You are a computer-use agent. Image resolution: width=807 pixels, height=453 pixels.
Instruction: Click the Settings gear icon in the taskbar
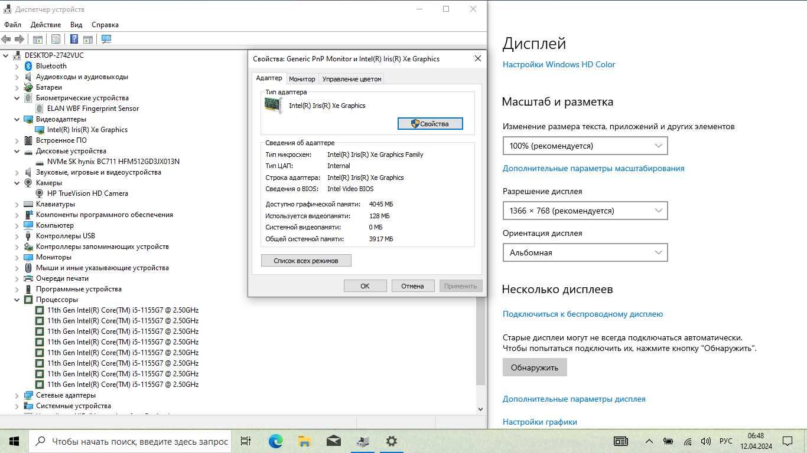(391, 441)
